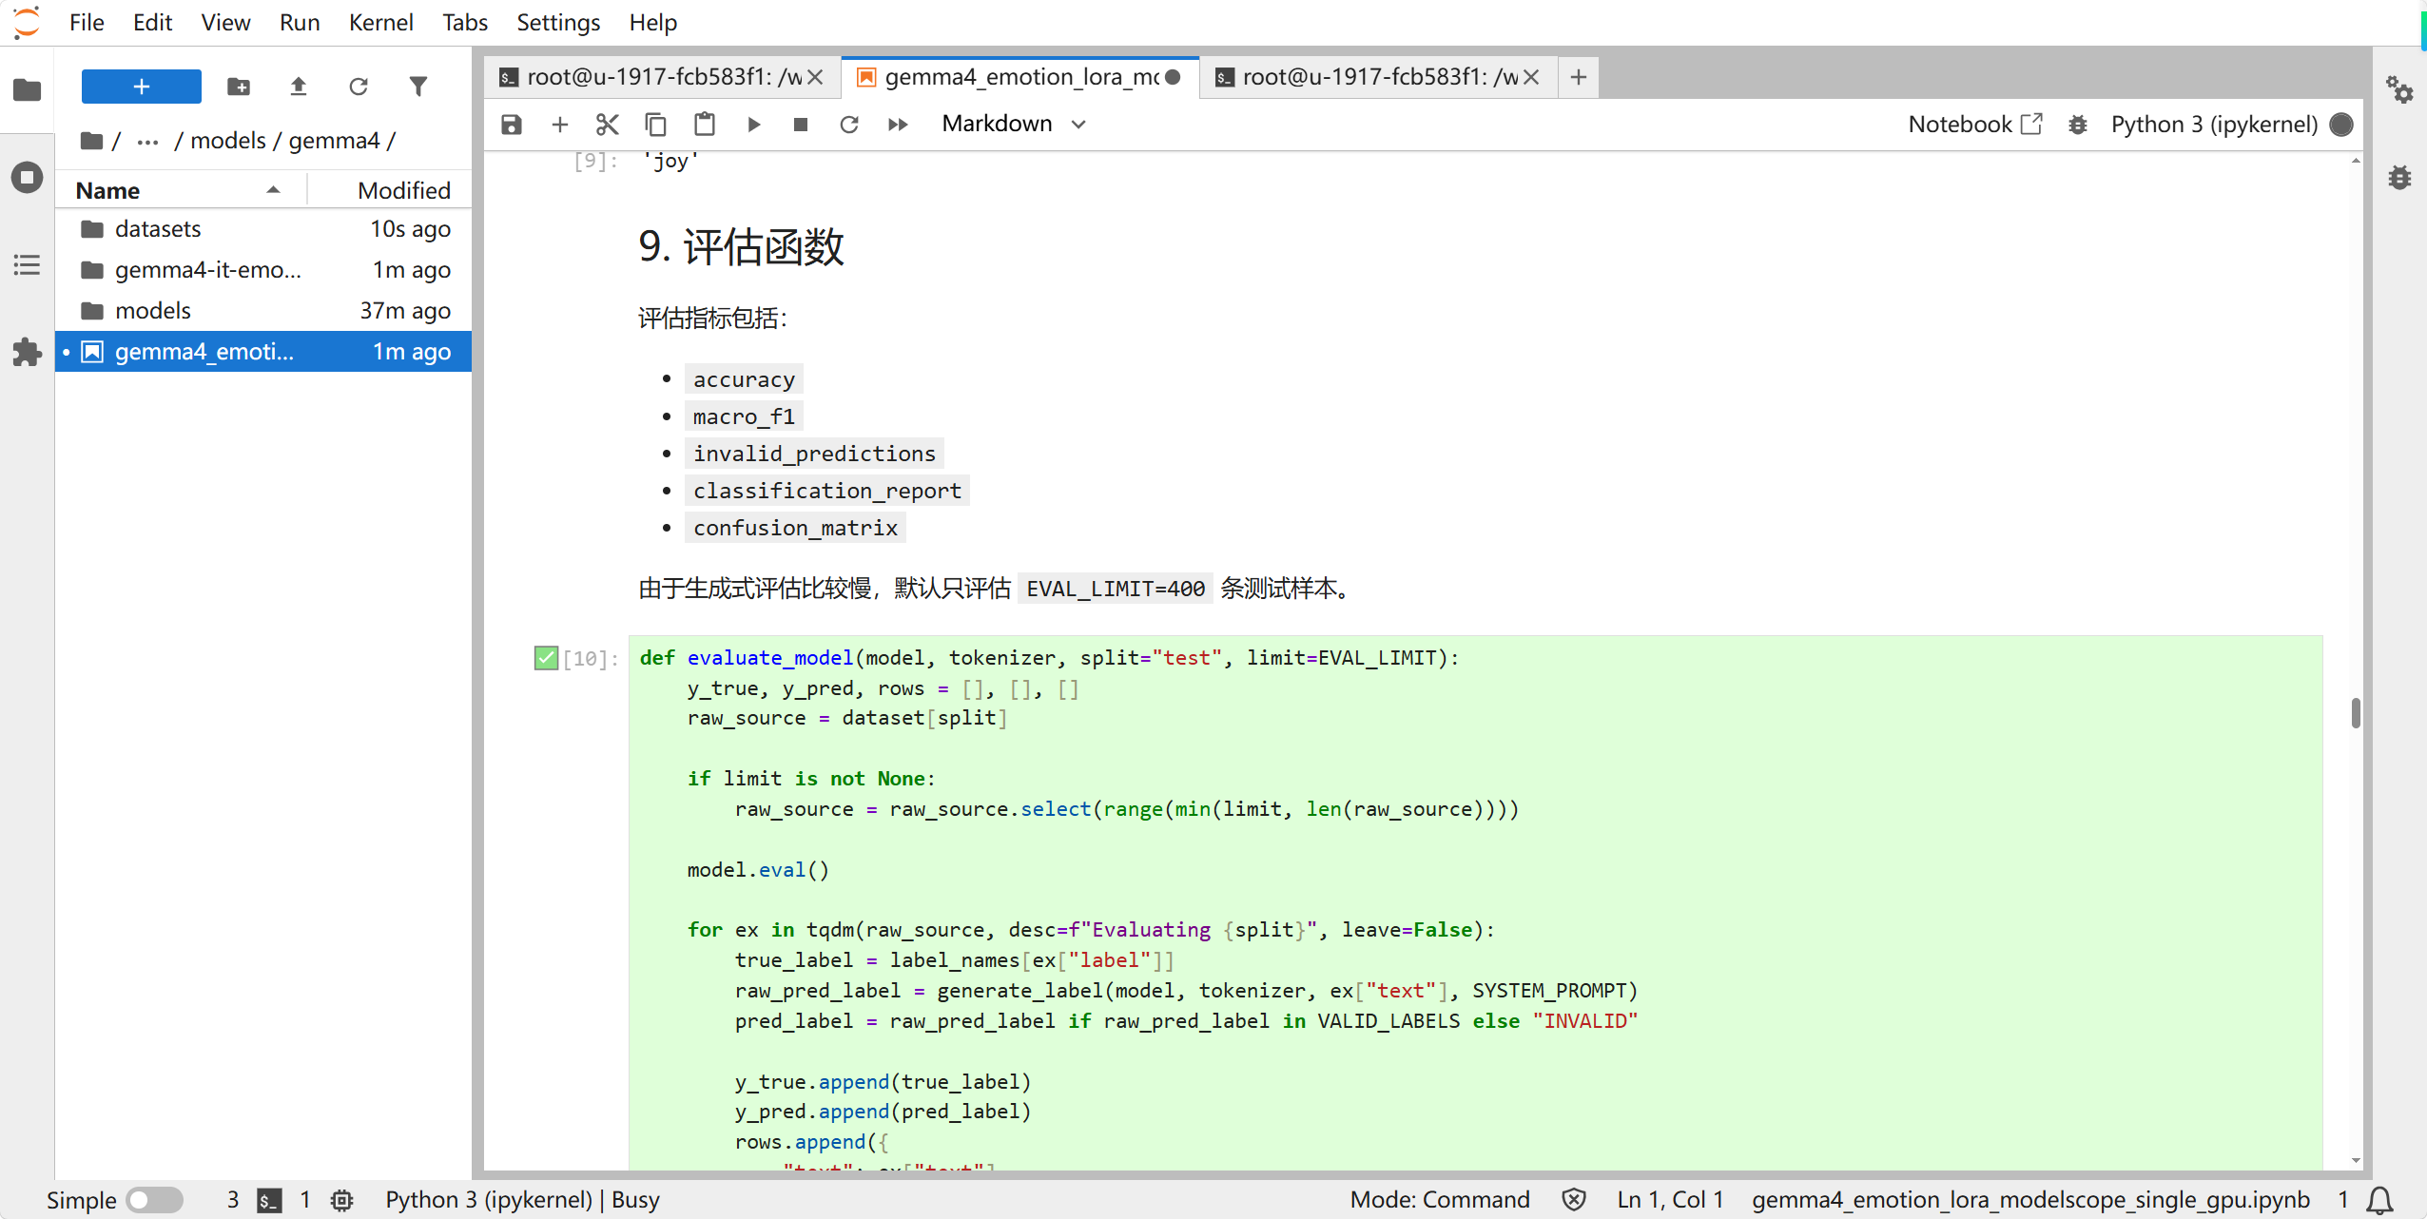Sort files by Name column header

181,190
